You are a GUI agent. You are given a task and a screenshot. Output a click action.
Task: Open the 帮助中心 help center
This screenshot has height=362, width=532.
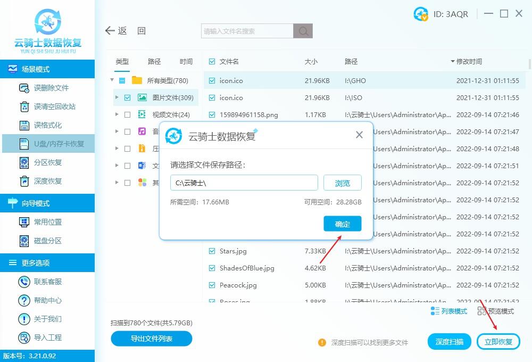[47, 300]
